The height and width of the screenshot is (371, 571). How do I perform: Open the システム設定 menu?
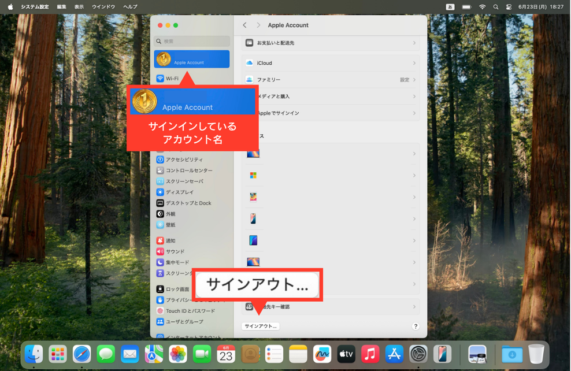[35, 6]
